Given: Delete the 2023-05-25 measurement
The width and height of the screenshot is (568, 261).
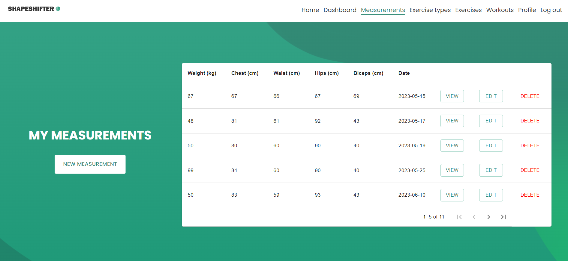Looking at the screenshot, I should [x=530, y=170].
